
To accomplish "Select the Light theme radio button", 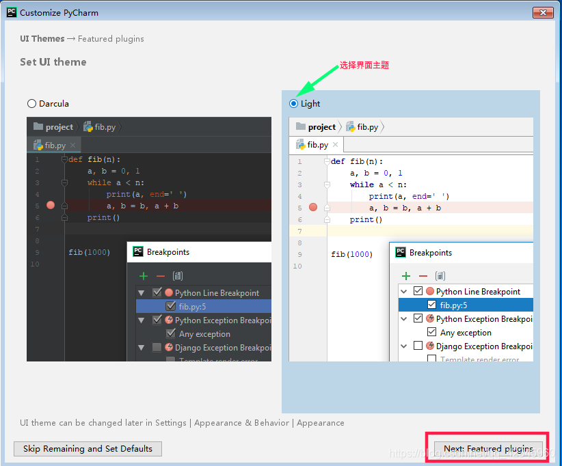I will (x=293, y=103).
